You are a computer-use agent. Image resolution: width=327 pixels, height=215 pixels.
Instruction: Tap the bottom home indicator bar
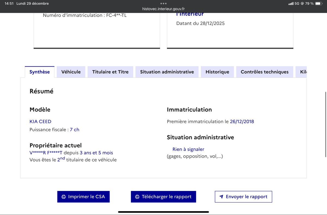[163, 212]
